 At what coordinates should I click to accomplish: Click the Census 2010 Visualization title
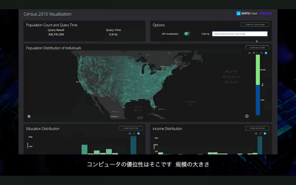pyautogui.click(x=48, y=14)
